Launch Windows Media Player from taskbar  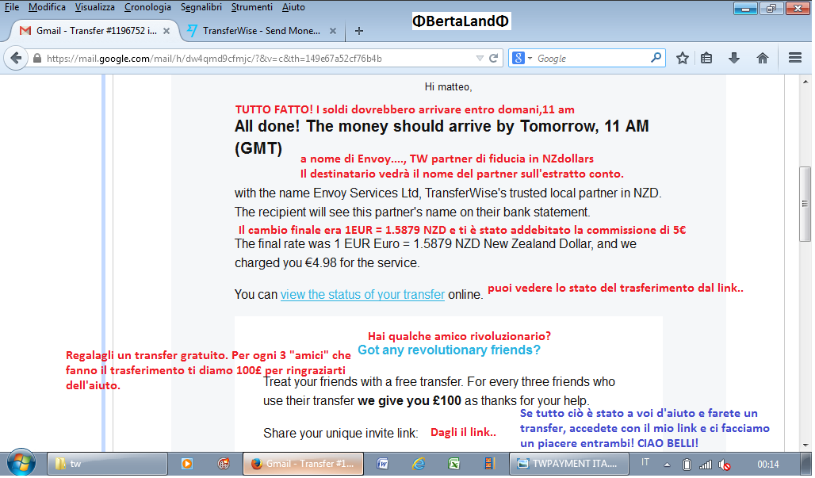tap(186, 464)
